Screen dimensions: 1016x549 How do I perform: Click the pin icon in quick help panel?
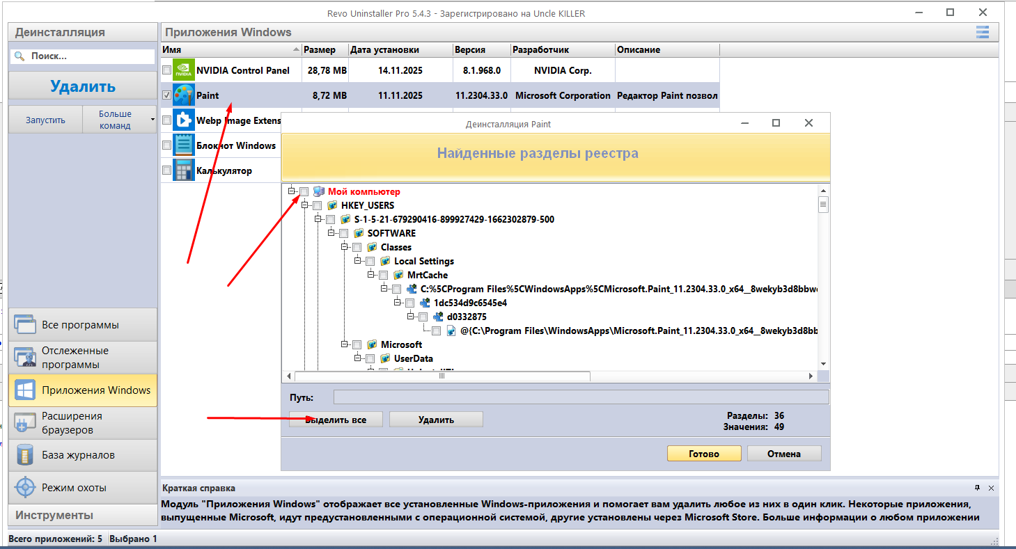coord(978,488)
